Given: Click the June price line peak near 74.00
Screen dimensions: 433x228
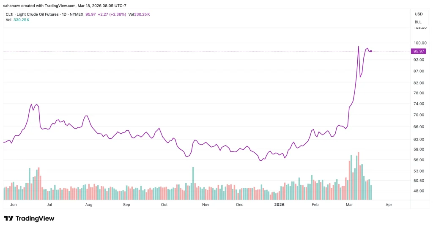Looking at the screenshot, I should coord(31,104).
